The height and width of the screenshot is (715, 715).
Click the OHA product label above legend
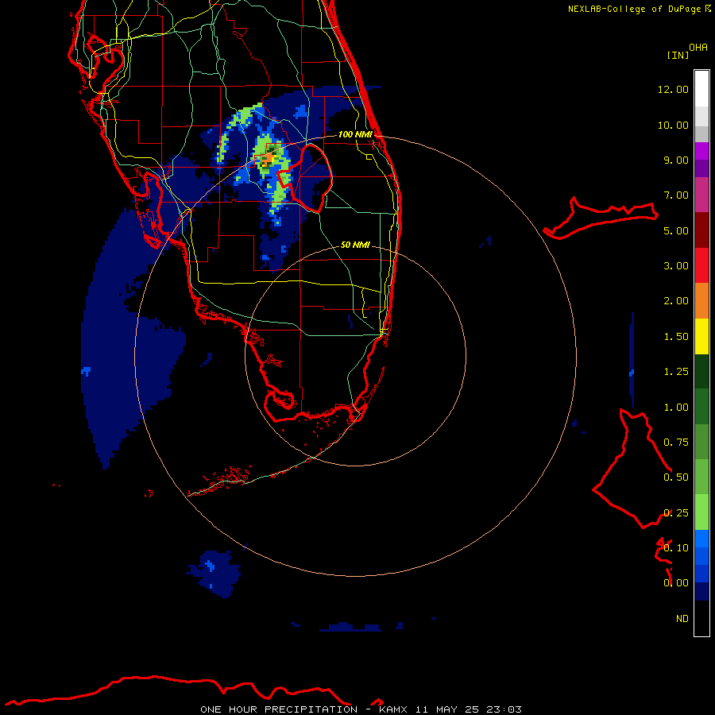point(698,48)
